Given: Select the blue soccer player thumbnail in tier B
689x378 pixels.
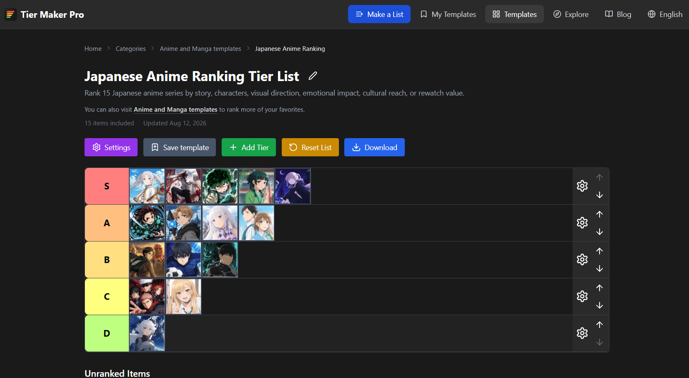Looking at the screenshot, I should [184, 260].
